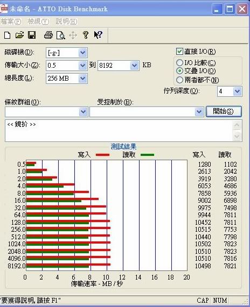
Task: Click inside the description text box
Action: (x=119, y=131)
